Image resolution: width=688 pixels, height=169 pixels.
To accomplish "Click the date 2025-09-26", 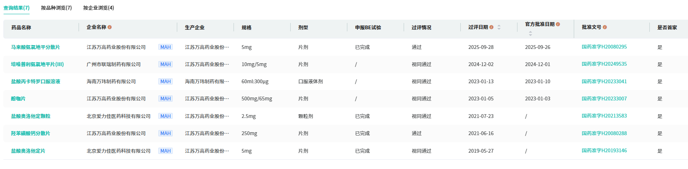I will pos(538,47).
